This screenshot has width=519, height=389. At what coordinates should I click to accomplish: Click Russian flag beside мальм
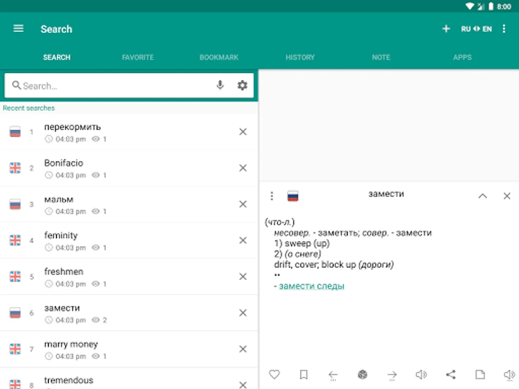point(15,204)
